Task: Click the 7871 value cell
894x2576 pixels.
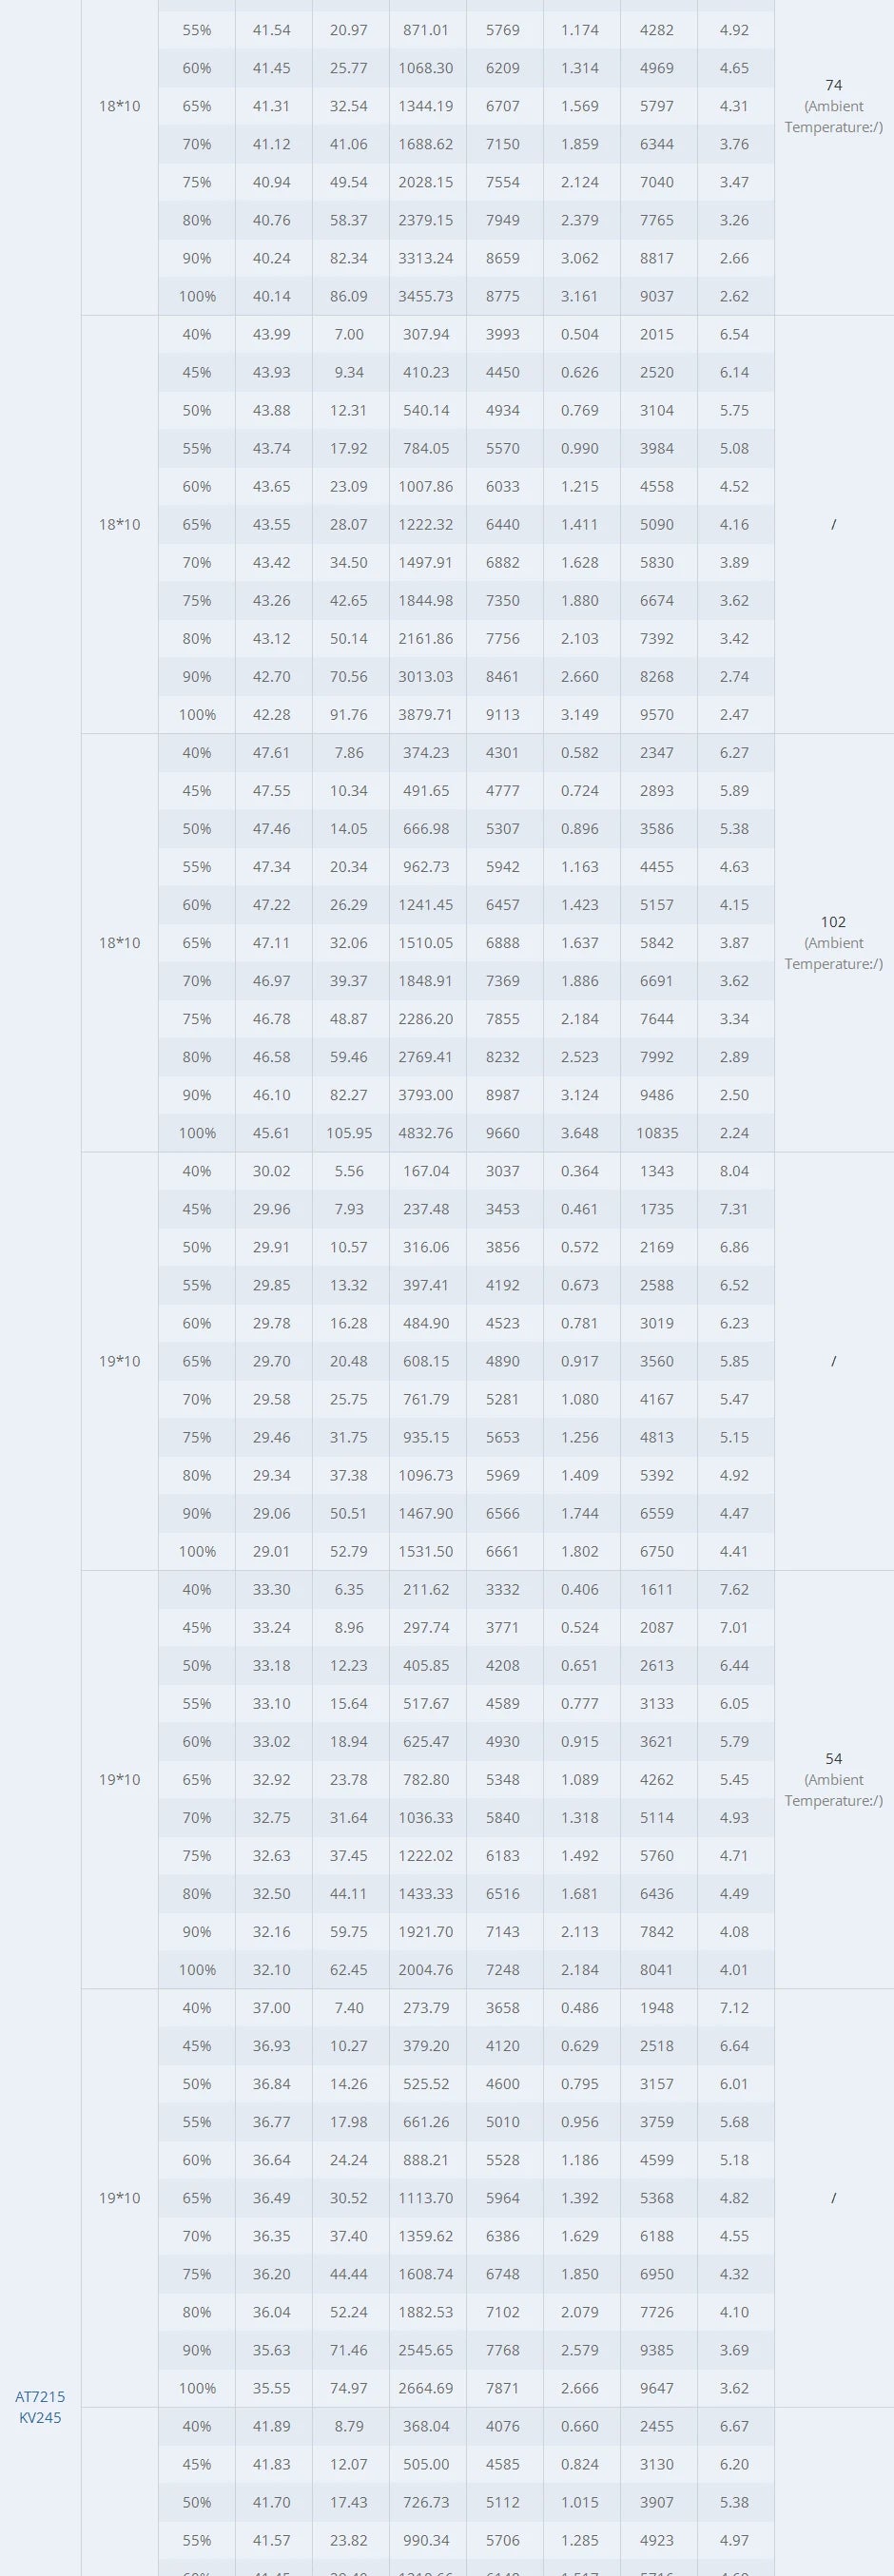Action: point(503,2388)
